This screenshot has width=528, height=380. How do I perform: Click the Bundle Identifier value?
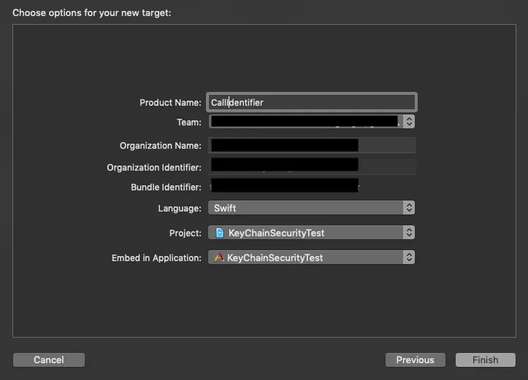[x=285, y=187]
